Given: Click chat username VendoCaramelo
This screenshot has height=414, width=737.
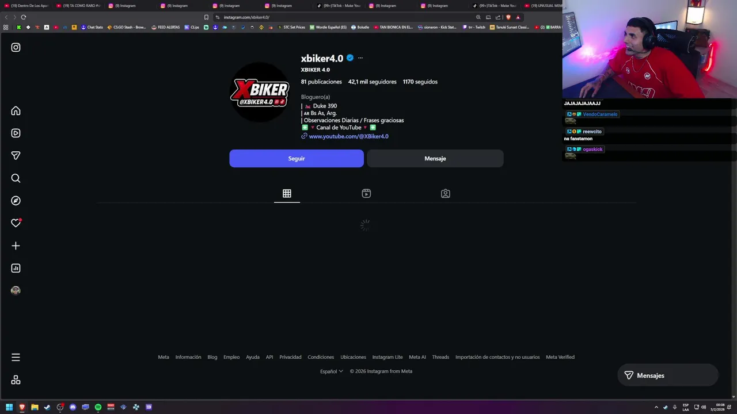Looking at the screenshot, I should point(600,114).
